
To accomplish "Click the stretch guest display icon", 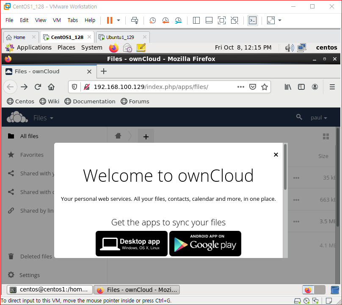I will tap(270, 20).
